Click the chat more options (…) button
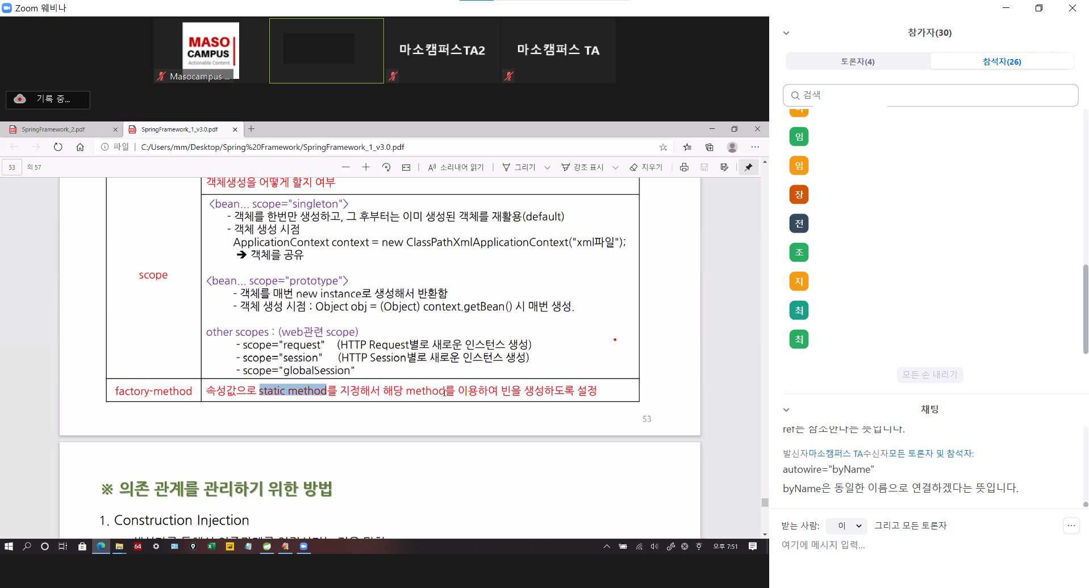 1071,526
